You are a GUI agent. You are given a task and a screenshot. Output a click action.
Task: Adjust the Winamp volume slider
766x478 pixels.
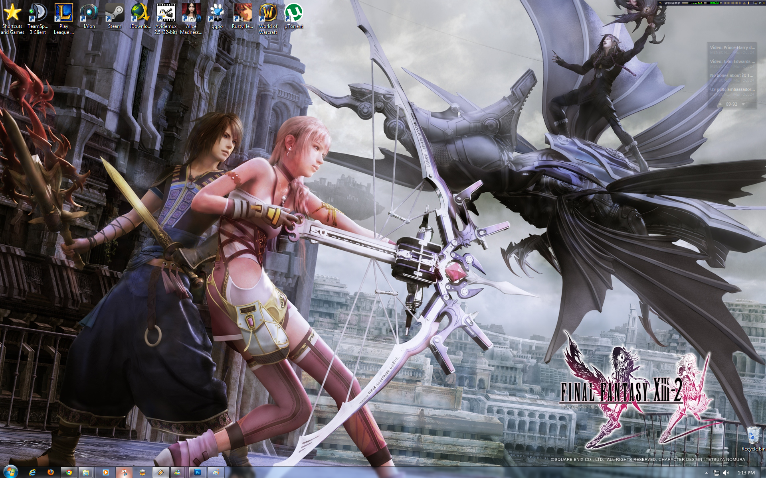tap(750, 3)
